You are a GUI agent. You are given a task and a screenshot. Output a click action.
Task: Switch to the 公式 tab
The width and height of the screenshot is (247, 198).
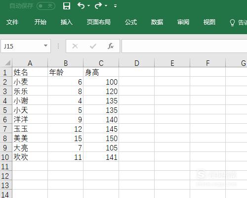(131, 22)
